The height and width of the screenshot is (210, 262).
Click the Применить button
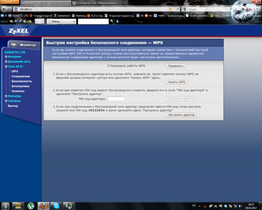pyautogui.click(x=176, y=66)
